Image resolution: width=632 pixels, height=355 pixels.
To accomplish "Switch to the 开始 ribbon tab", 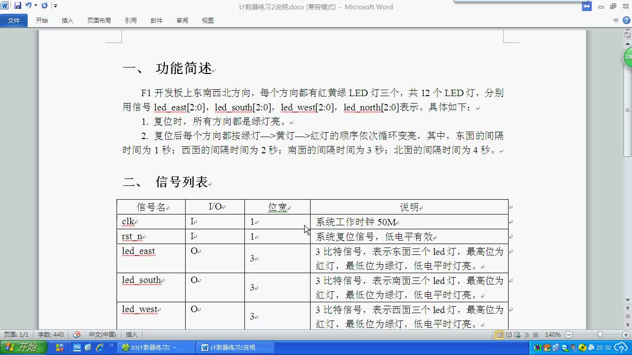I will tap(42, 20).
